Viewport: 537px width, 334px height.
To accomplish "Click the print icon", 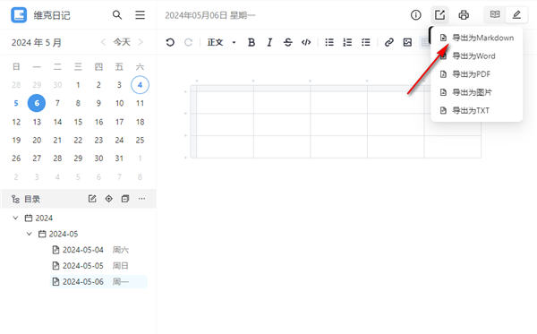I will click(464, 15).
